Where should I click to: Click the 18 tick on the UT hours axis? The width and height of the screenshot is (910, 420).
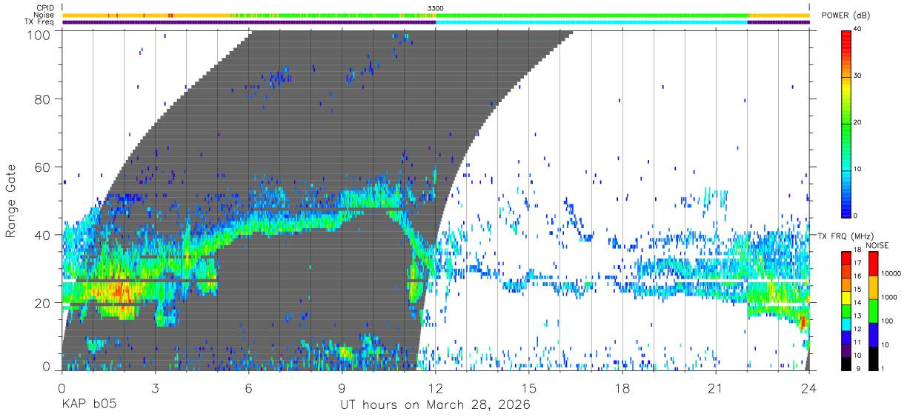[x=622, y=388]
